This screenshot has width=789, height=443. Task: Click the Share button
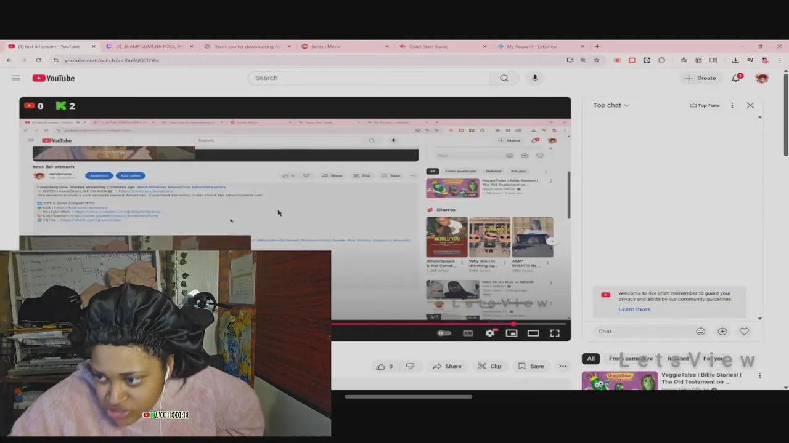click(x=447, y=366)
